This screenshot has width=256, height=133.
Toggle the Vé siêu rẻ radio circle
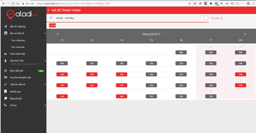pos(206,18)
